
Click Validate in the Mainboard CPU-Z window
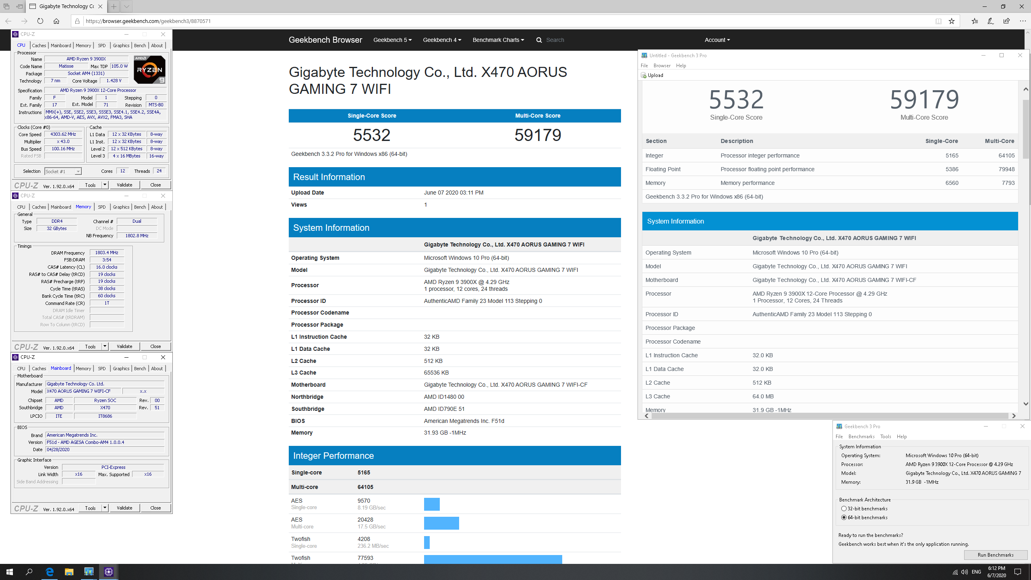pos(124,508)
